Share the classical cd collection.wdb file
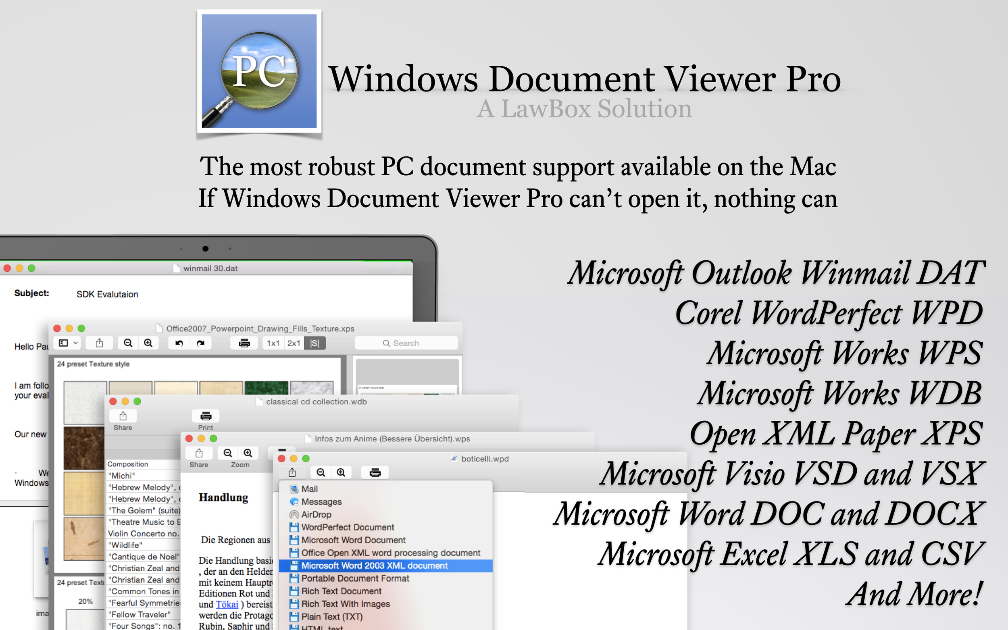This screenshot has width=1008, height=630. 123,416
